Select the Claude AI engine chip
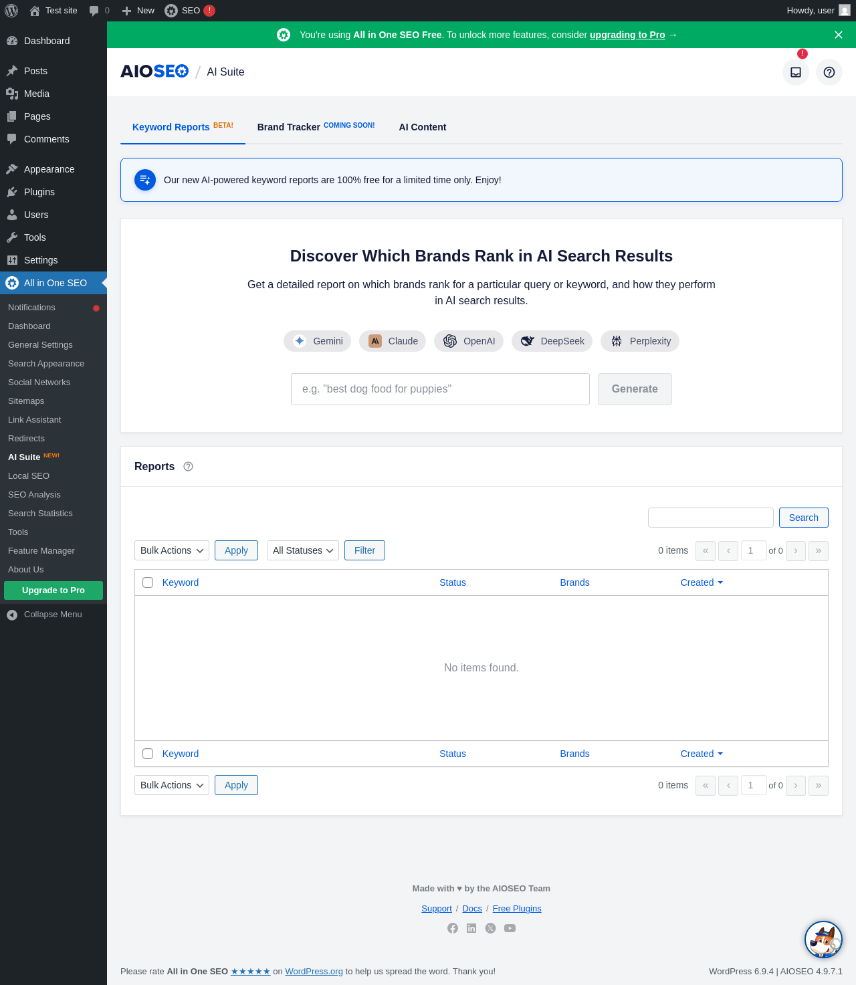The width and height of the screenshot is (856, 985). point(393,341)
